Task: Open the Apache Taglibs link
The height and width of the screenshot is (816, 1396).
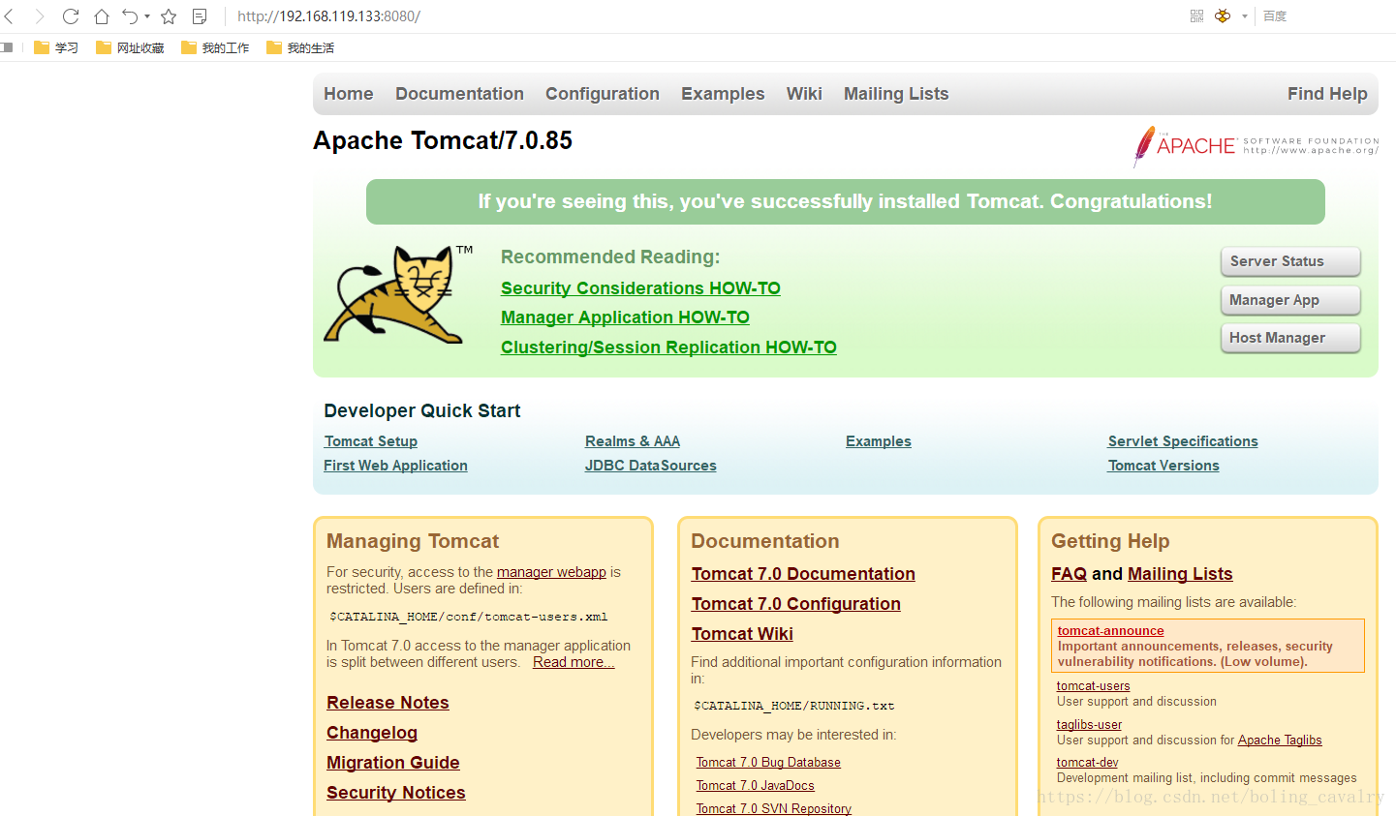Action: (x=1280, y=740)
